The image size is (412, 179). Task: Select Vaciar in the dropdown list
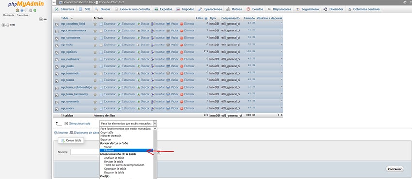126,147
